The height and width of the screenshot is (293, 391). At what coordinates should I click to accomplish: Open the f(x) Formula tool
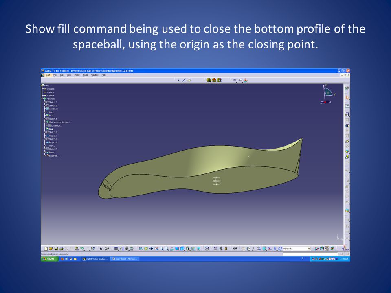pos(101,249)
